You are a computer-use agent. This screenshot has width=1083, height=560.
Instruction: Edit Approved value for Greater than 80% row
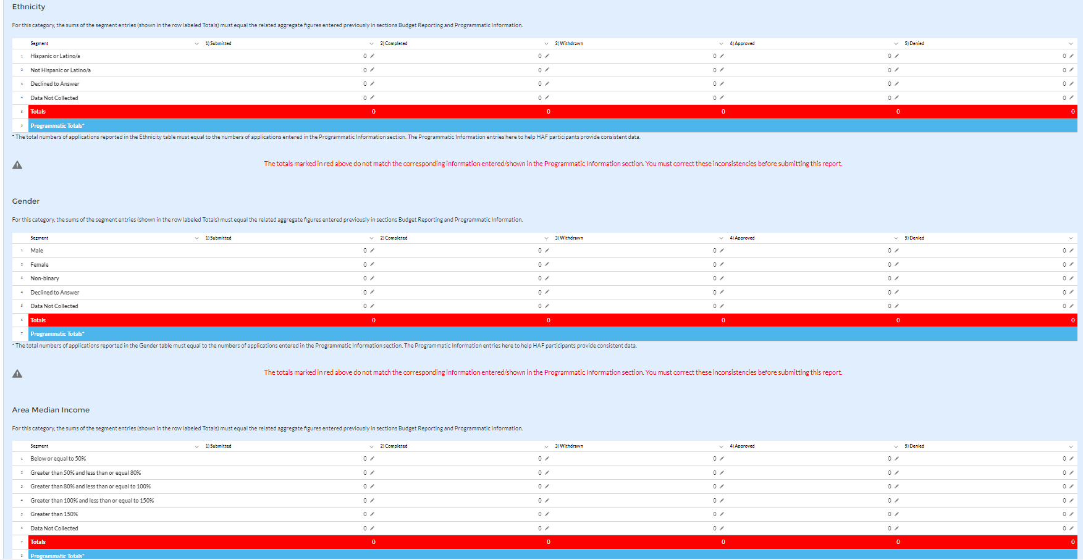(x=896, y=487)
